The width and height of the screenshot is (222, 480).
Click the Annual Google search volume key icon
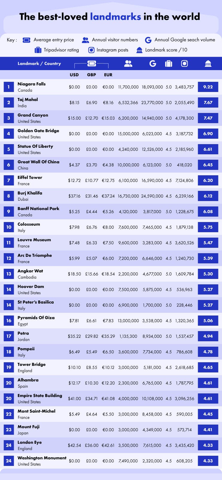point(148,40)
